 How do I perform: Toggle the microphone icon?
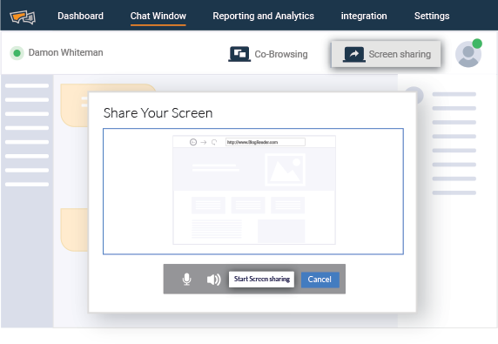186,280
